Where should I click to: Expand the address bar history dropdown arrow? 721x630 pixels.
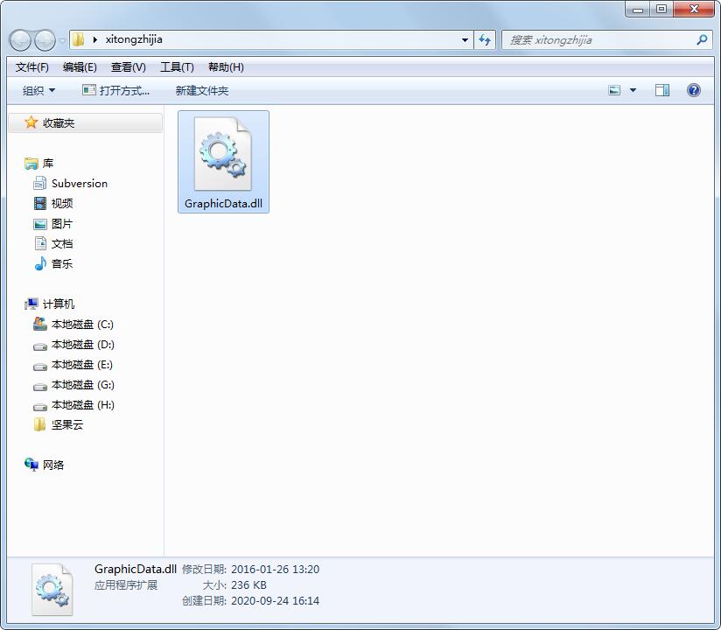pyautogui.click(x=465, y=39)
